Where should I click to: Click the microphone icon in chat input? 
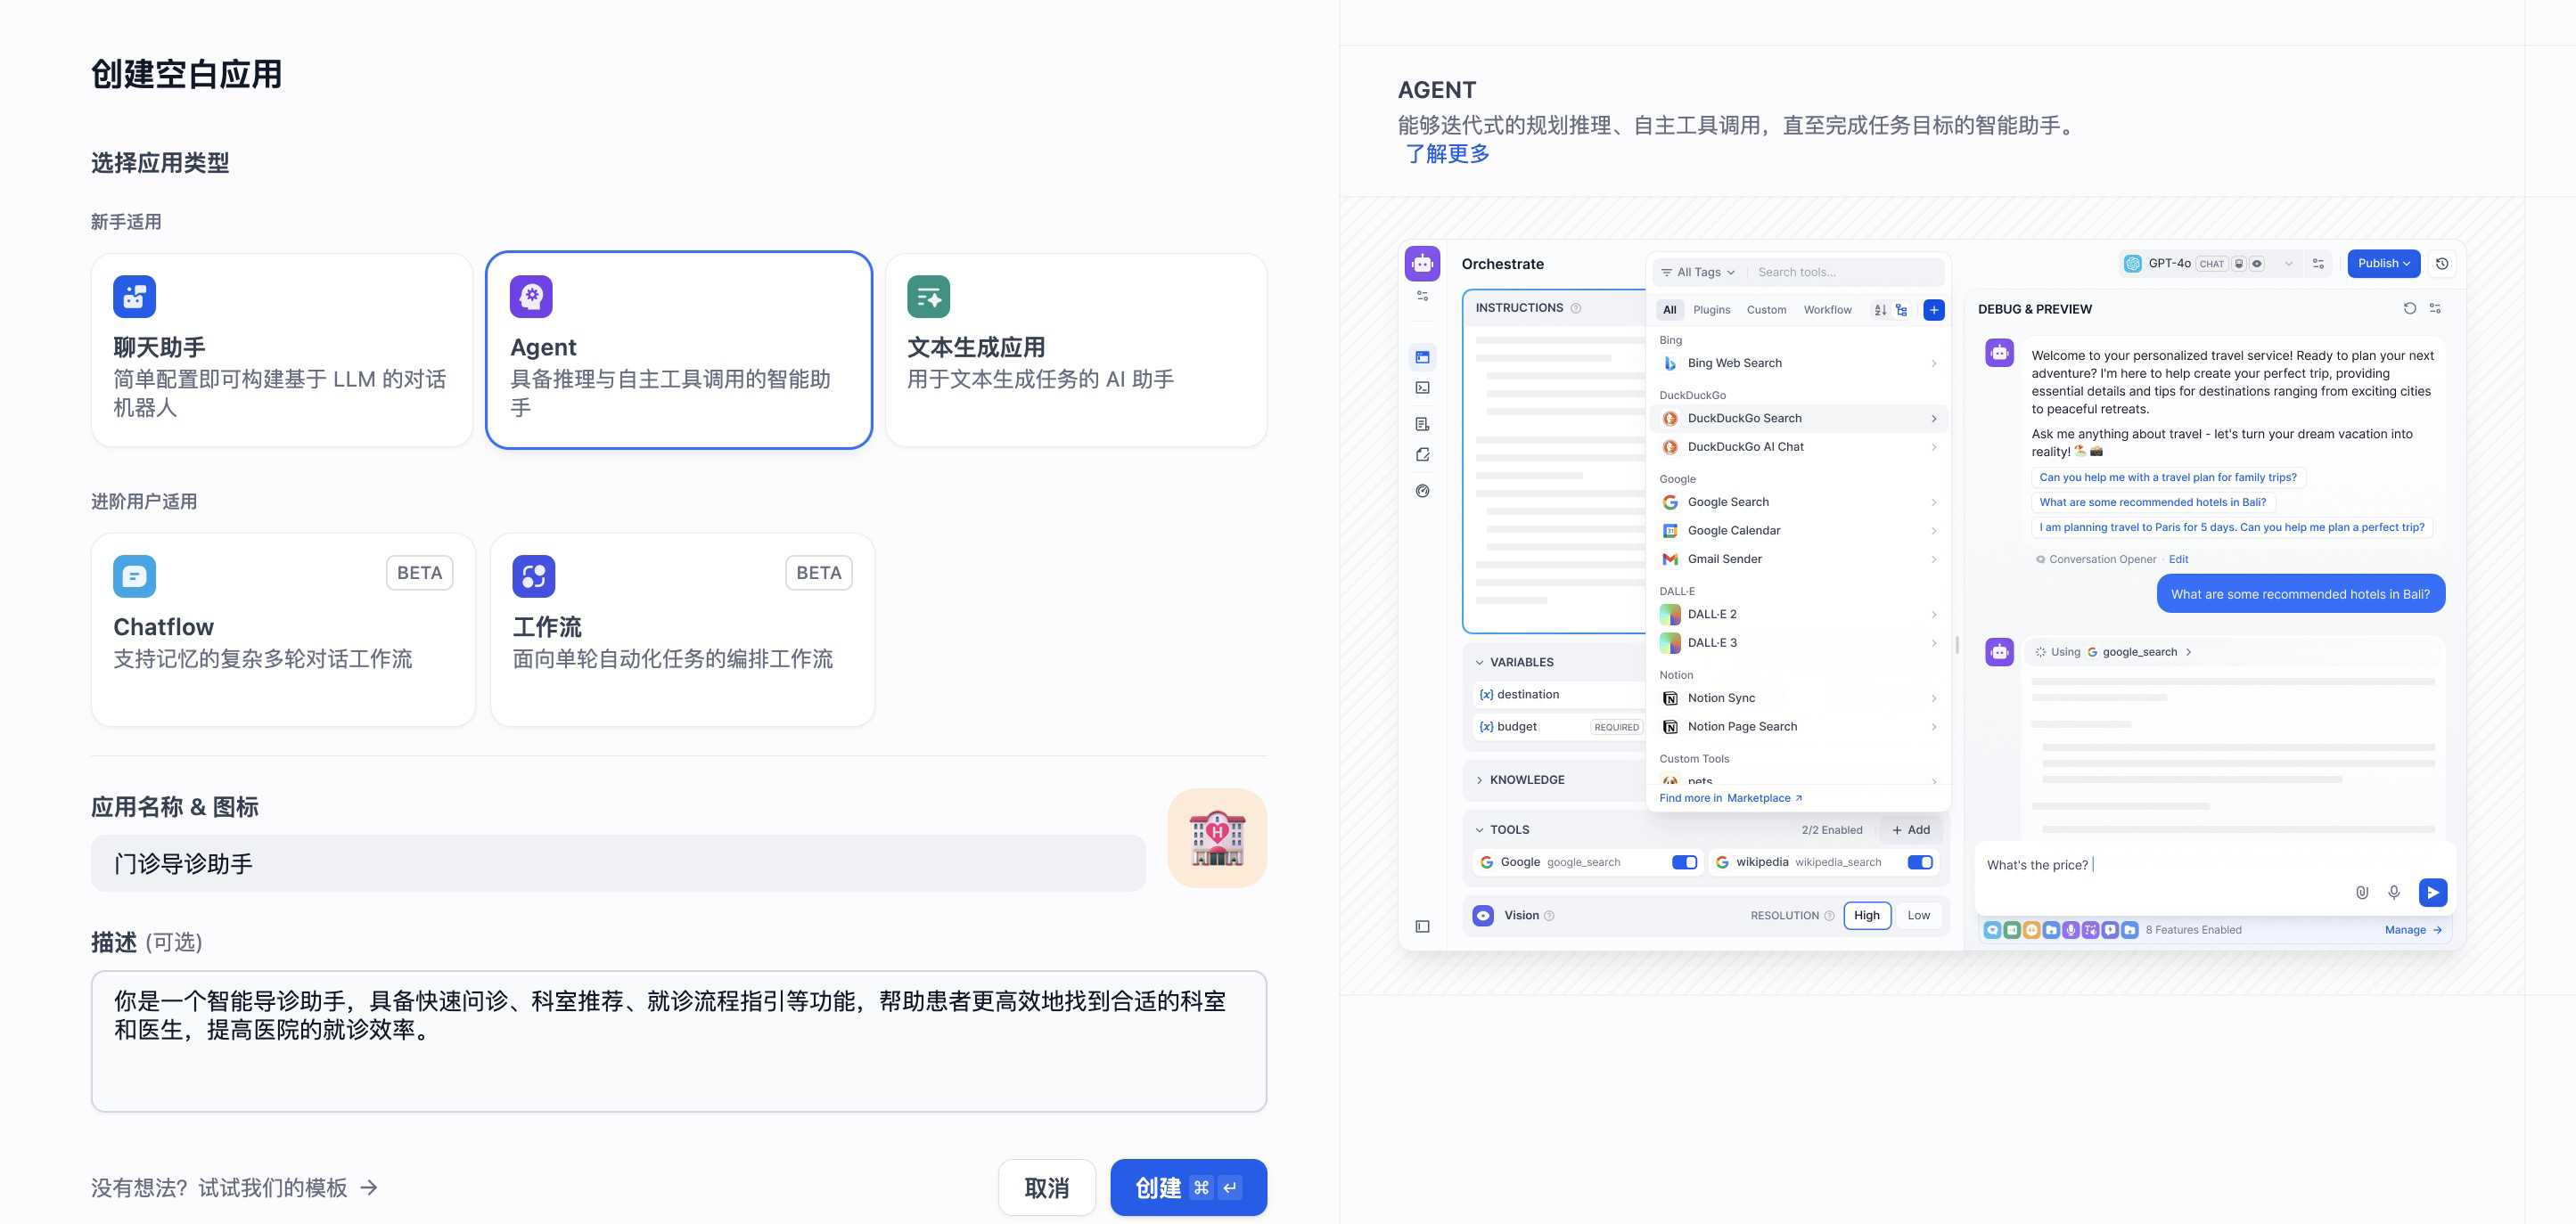point(2394,893)
